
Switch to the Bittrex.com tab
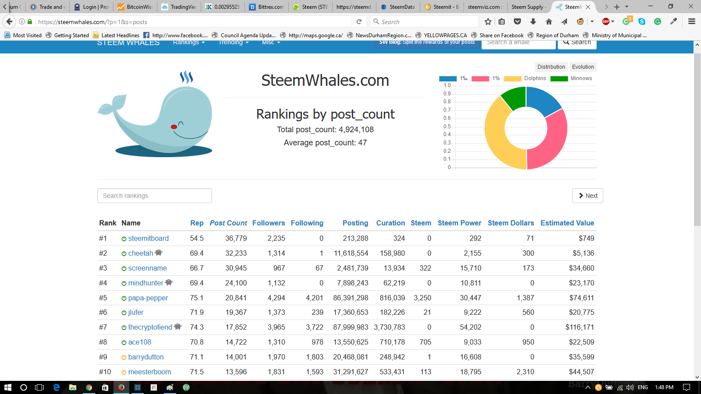coord(266,7)
